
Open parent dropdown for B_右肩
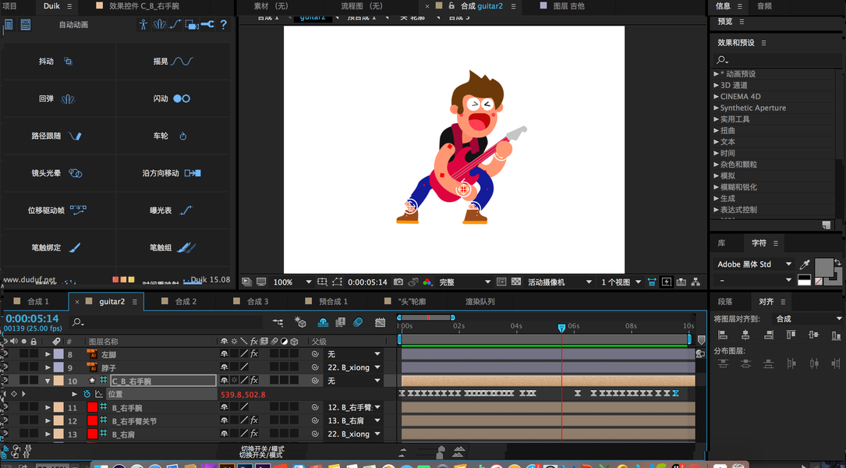coord(354,434)
